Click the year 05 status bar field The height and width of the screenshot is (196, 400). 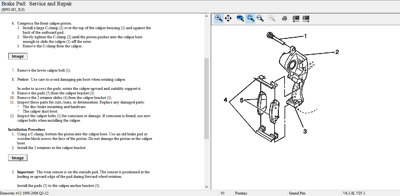223,193
